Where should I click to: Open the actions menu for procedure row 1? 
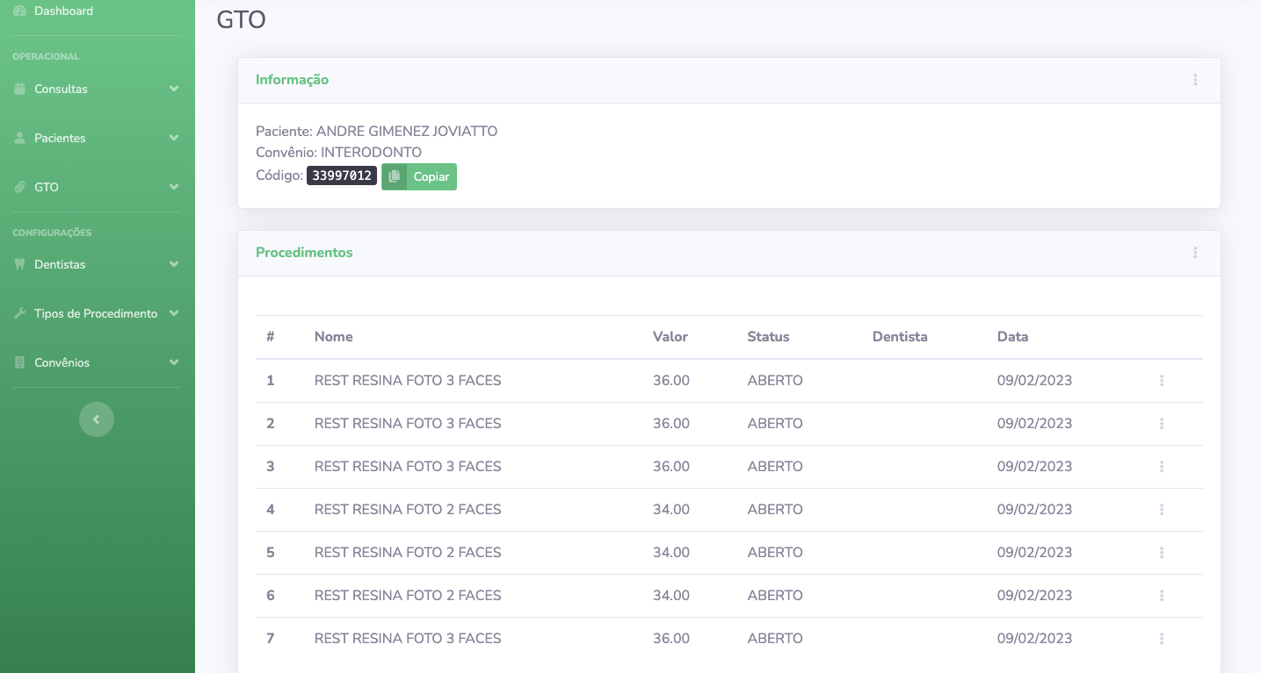(1161, 381)
